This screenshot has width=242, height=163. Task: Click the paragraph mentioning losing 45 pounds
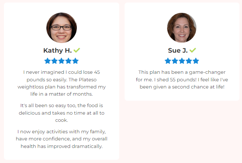(x=62, y=83)
